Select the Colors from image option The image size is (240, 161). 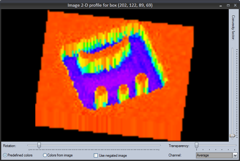[45, 155]
